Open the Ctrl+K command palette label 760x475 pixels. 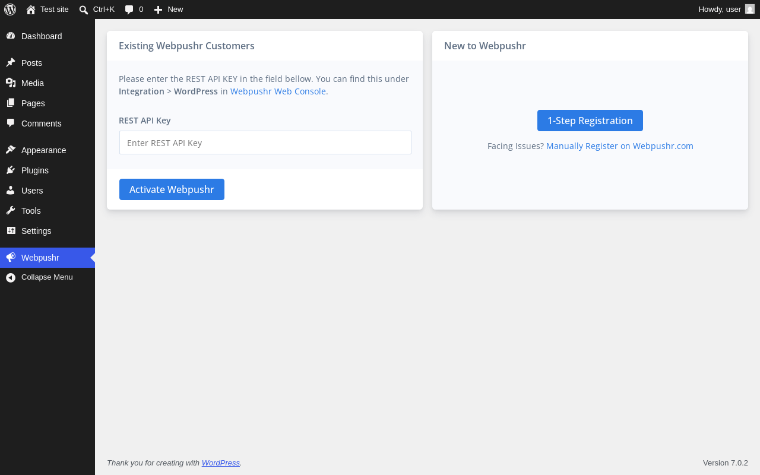tap(104, 9)
